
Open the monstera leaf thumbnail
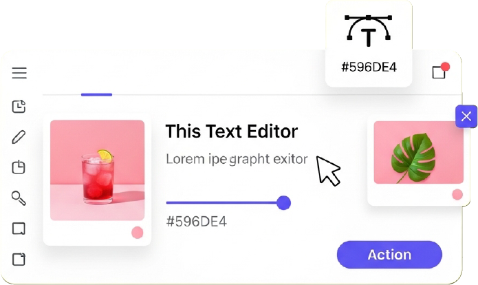tap(419, 153)
